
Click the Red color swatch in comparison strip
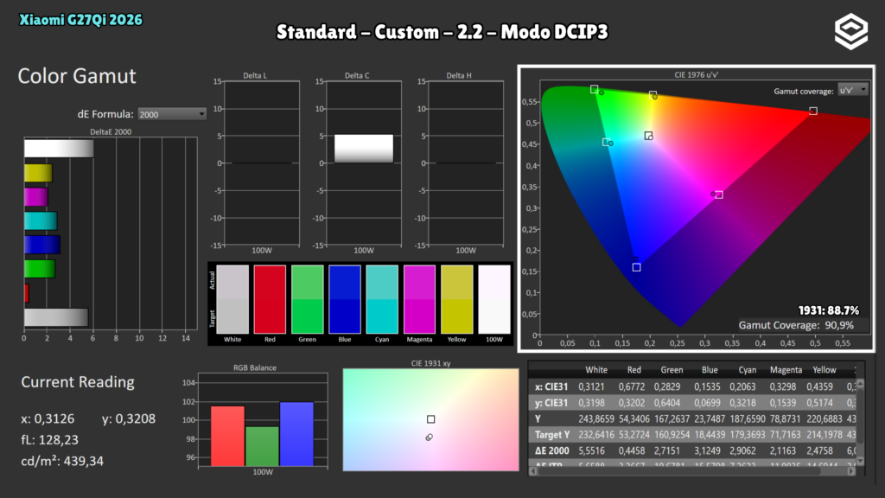pyautogui.click(x=270, y=299)
